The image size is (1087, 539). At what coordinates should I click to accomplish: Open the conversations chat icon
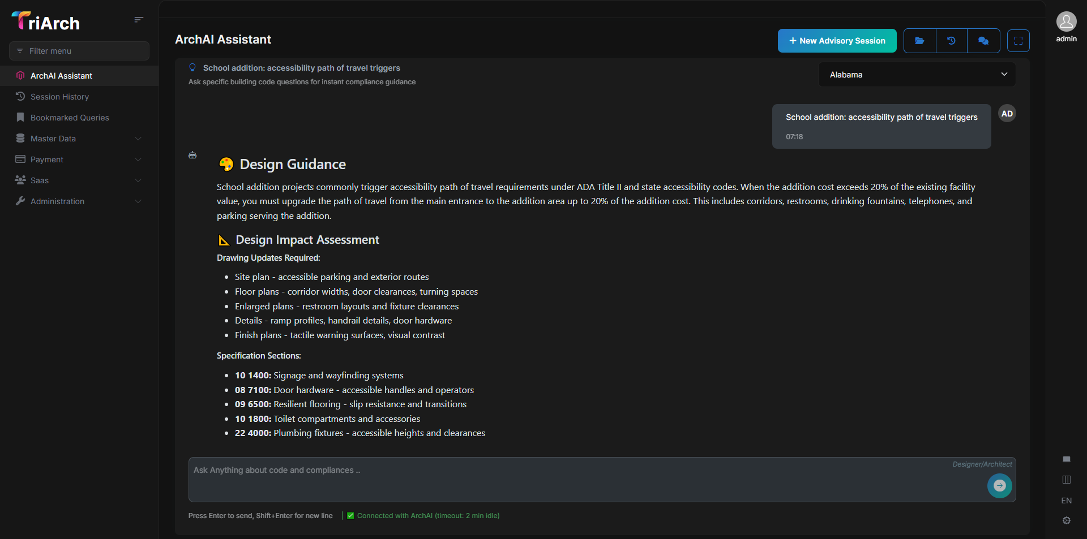983,40
